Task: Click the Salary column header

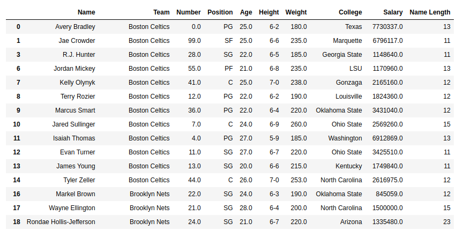Action: point(393,12)
